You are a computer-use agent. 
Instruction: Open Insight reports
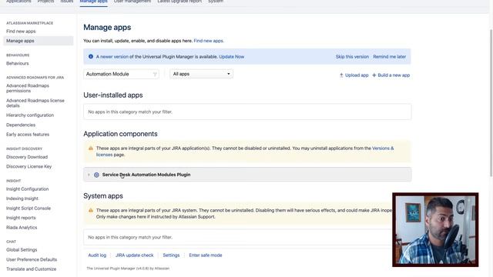coord(21,218)
